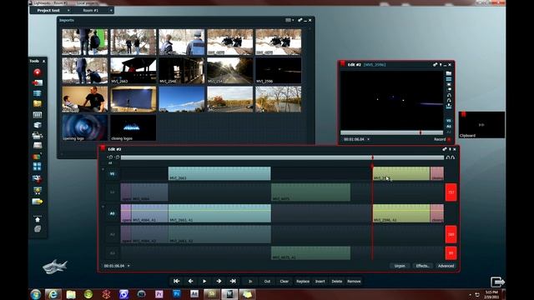Click the Replace button on console
This screenshot has width=534, height=300.
(x=303, y=282)
